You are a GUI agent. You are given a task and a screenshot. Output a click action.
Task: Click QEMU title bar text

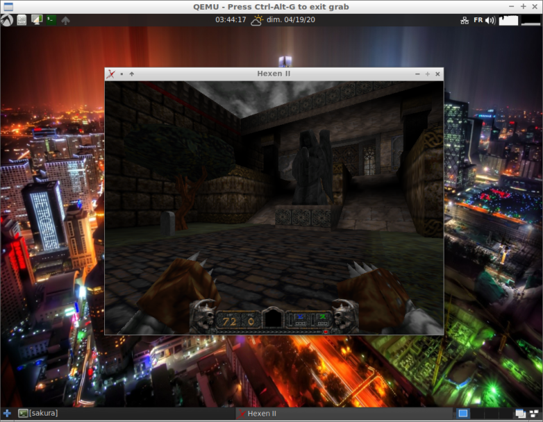[x=271, y=6]
